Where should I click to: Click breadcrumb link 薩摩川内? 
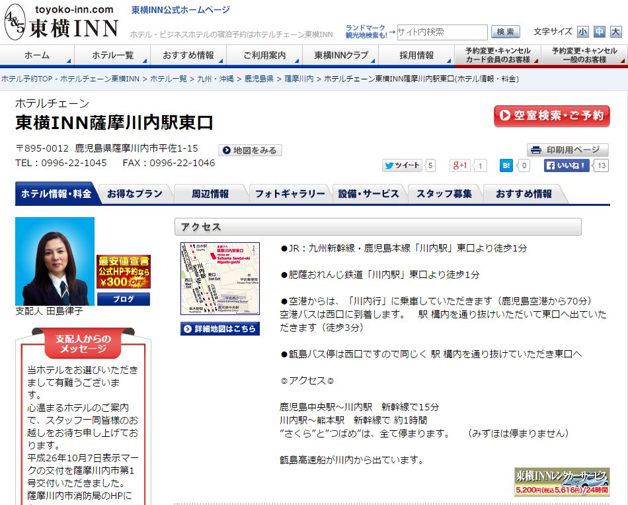(x=299, y=79)
